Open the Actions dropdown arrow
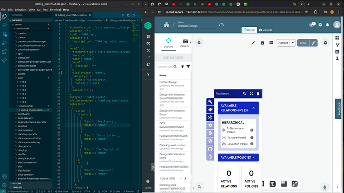Viewport: 344px width, 193px height. [293, 43]
